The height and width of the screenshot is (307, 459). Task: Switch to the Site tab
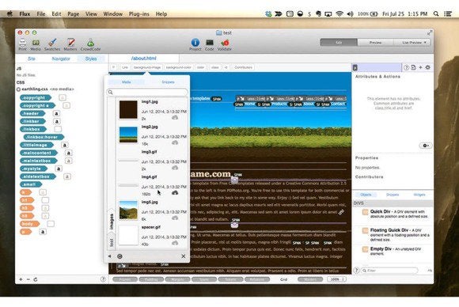[32, 59]
